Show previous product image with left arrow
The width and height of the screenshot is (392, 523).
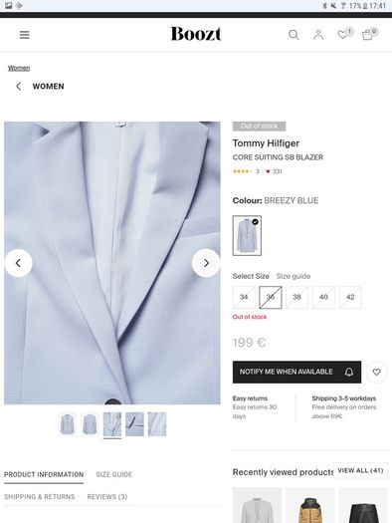click(x=18, y=263)
